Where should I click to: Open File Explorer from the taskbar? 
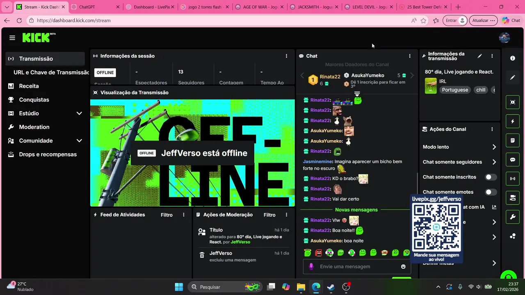click(x=301, y=287)
